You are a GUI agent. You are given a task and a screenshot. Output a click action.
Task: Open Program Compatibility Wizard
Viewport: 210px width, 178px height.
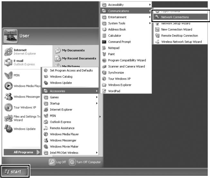tap(126, 60)
